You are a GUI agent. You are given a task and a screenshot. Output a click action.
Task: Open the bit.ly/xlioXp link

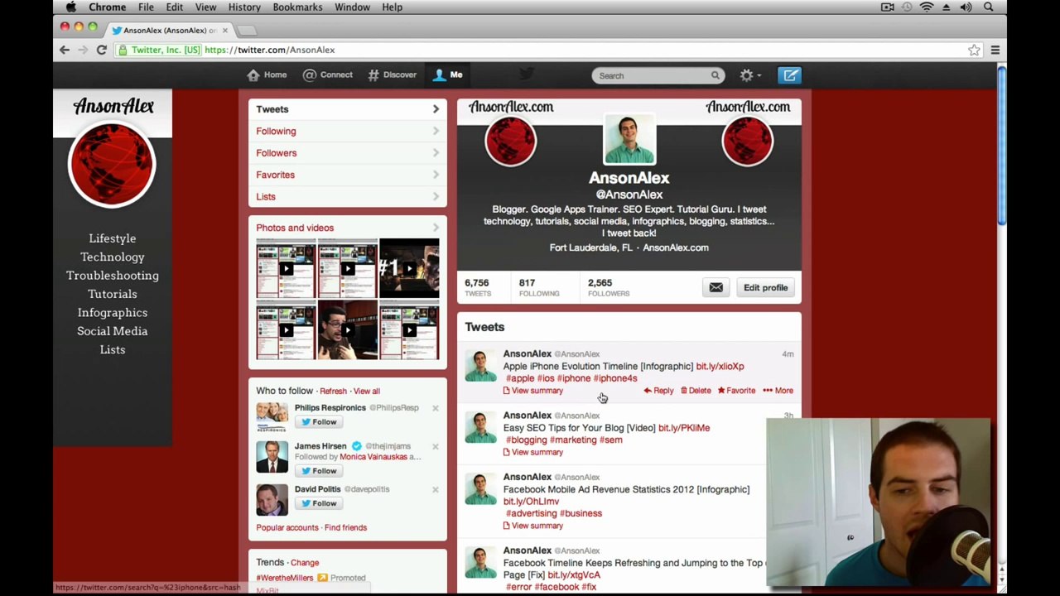click(x=720, y=366)
